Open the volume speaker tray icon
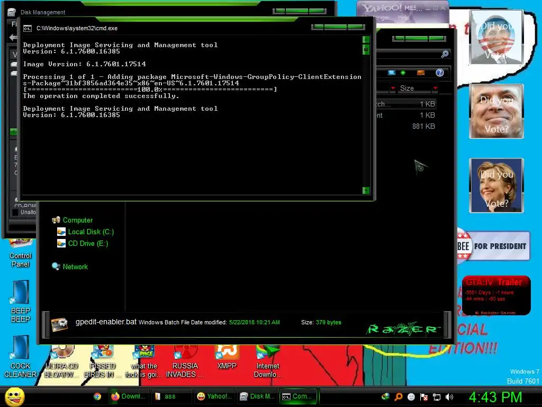The height and width of the screenshot is (407, 542). tap(449, 397)
